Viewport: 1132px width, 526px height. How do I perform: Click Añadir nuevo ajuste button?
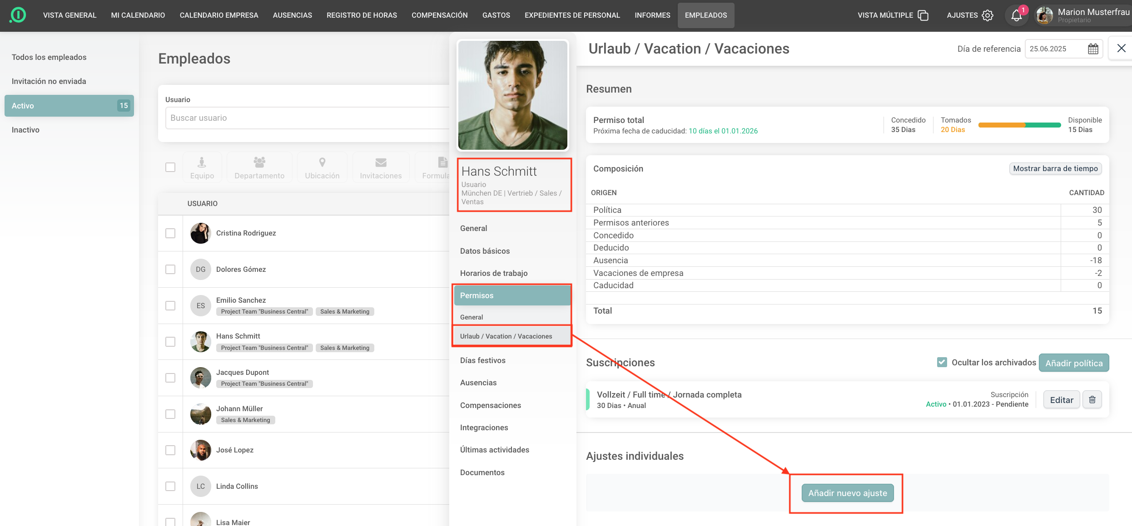(x=847, y=493)
